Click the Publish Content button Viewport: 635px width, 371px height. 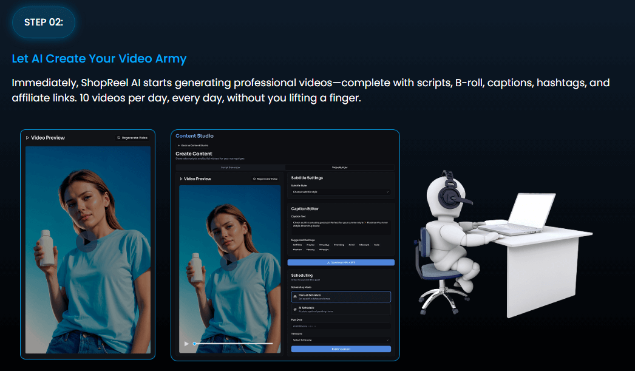341,349
